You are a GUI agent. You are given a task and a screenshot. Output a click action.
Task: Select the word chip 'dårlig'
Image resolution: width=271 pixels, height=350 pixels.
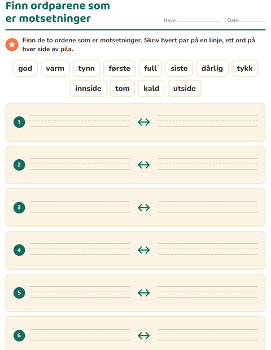tap(212, 68)
